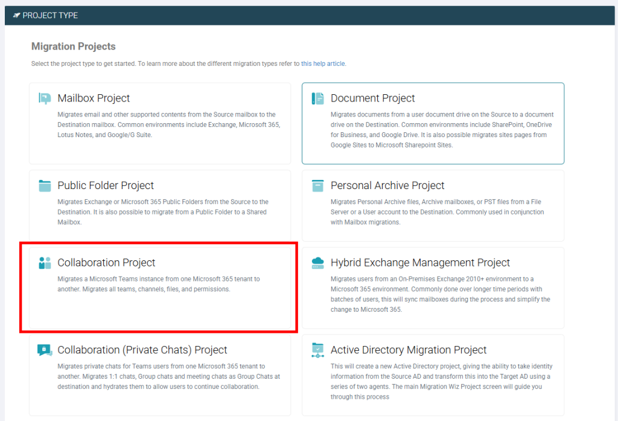
Task: Click the Personal Archive Project box icon
Action: (317, 185)
